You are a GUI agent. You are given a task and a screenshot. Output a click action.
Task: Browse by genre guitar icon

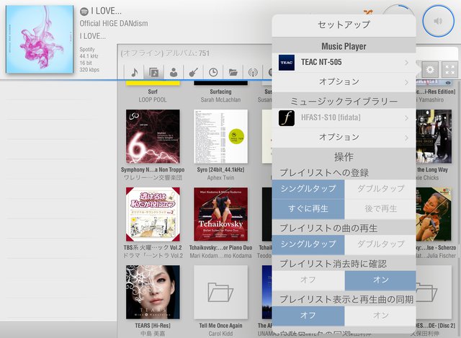193,72
